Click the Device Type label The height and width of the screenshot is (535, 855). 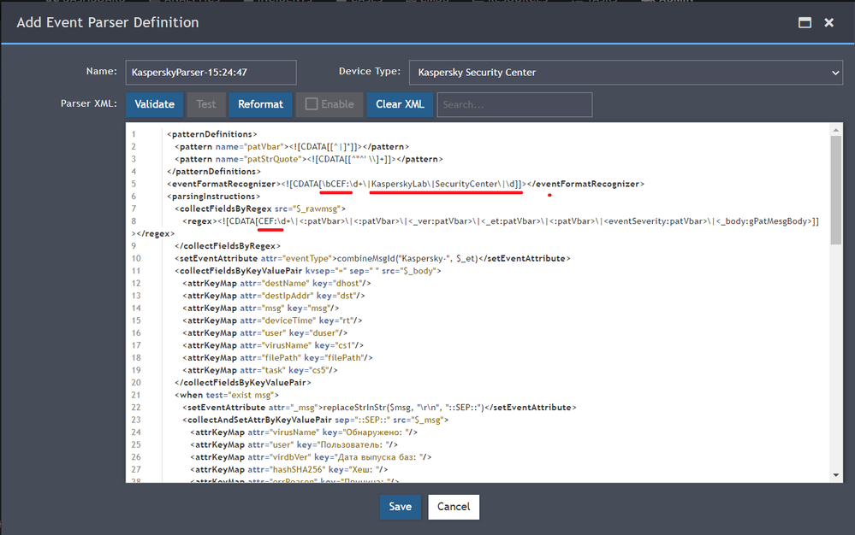pyautogui.click(x=369, y=71)
